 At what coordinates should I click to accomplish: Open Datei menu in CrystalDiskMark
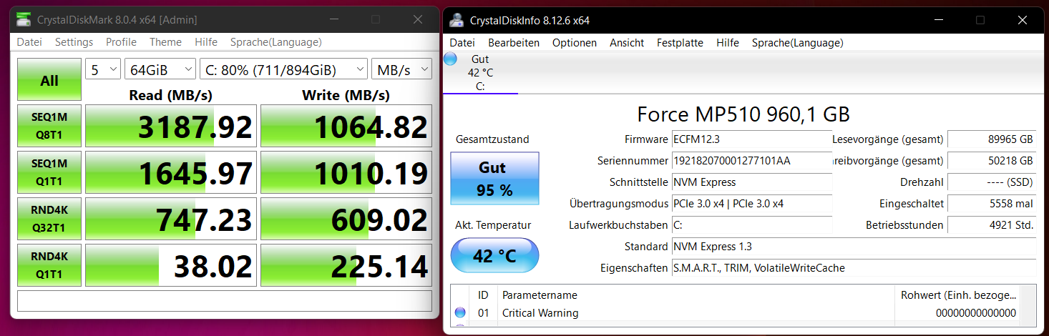29,42
